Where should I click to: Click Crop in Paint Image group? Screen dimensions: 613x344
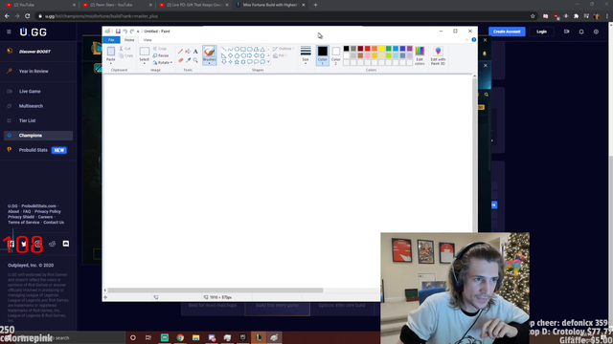coord(160,49)
